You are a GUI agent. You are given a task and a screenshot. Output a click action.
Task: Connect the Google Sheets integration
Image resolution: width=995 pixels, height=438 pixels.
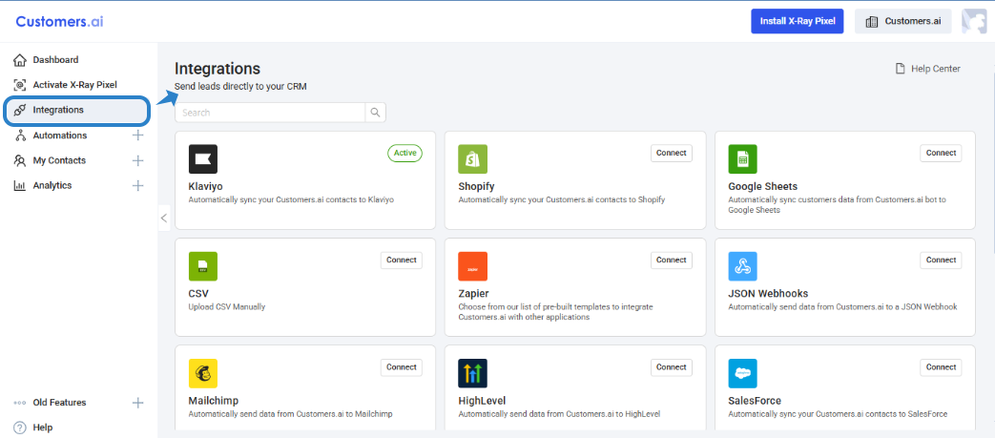[x=941, y=153]
